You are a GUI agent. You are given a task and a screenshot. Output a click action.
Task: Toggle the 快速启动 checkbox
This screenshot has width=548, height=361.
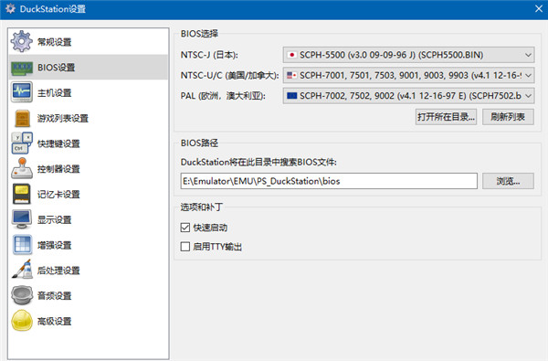pos(185,228)
